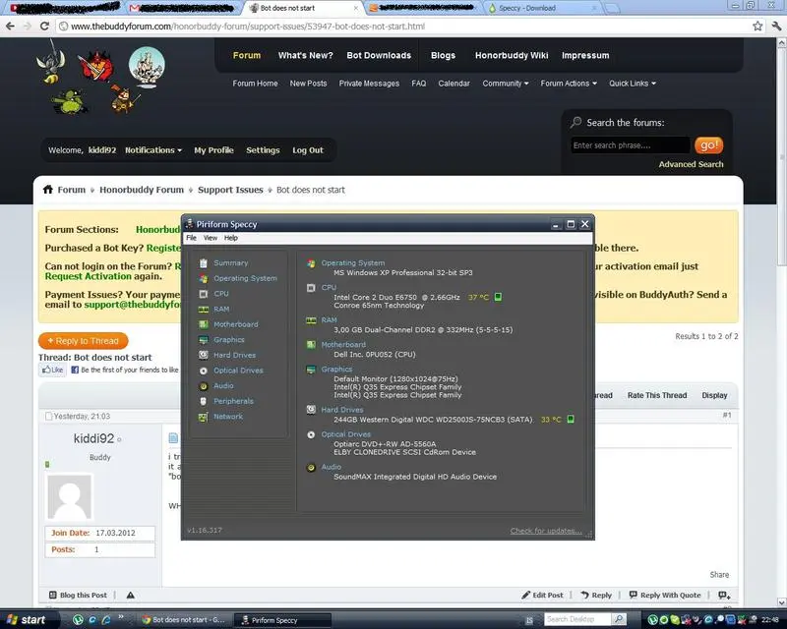This screenshot has height=629, width=787.
Task: Switch to Speccy - Download browser tab
Action: pyautogui.click(x=542, y=8)
